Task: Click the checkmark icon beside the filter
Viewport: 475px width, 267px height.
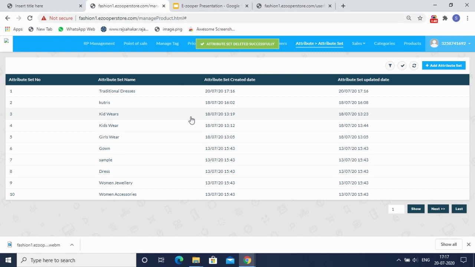Action: tap(402, 66)
